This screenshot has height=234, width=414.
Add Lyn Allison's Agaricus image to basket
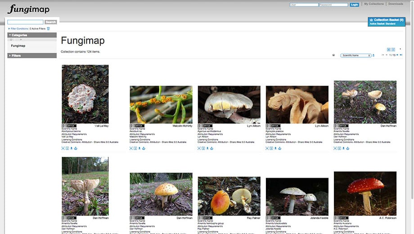point(211,148)
